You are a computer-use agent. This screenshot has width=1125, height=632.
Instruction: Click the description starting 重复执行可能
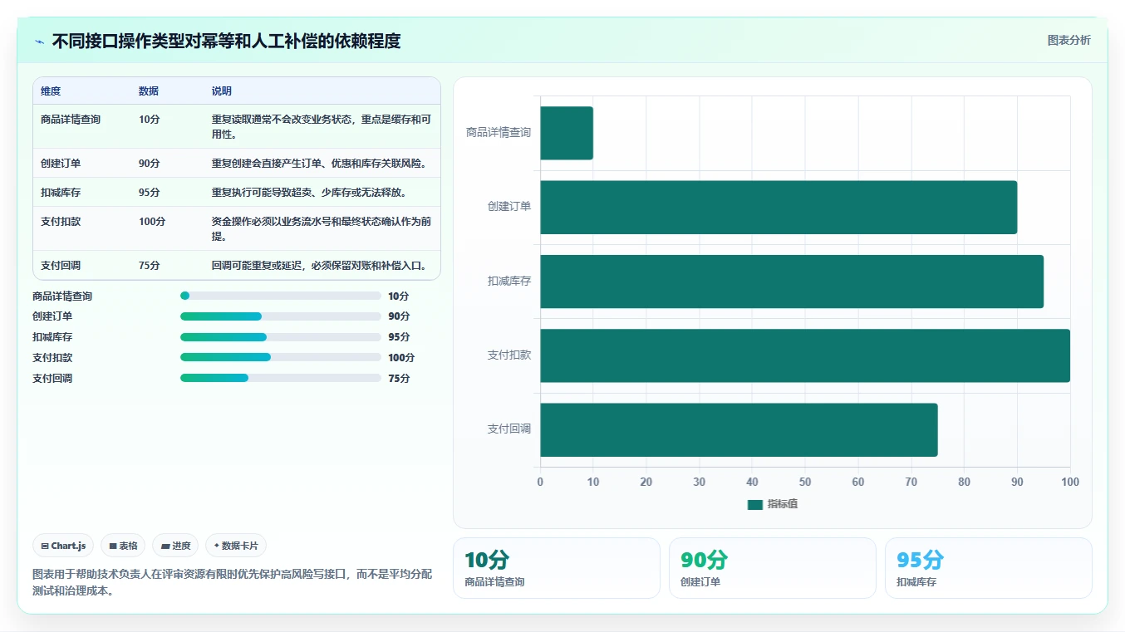pyautogui.click(x=309, y=192)
